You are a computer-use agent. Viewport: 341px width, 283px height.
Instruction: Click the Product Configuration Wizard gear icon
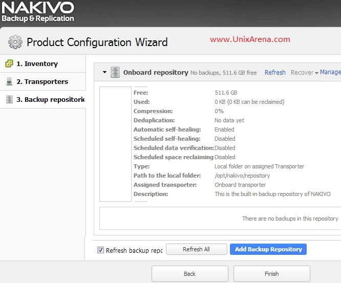tap(15, 42)
